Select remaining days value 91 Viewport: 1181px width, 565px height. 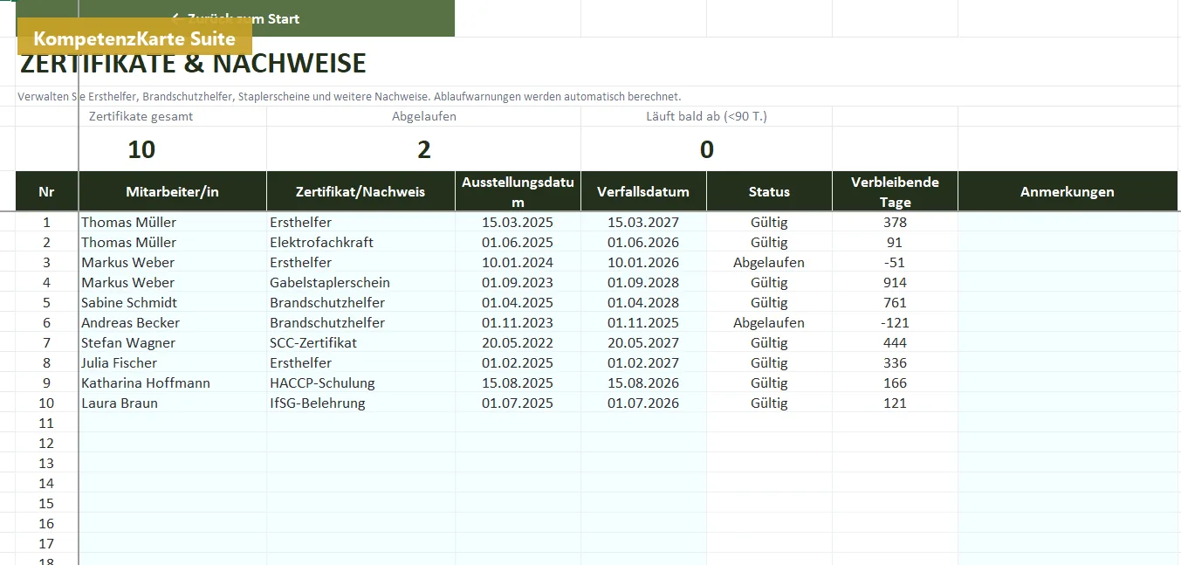895,242
